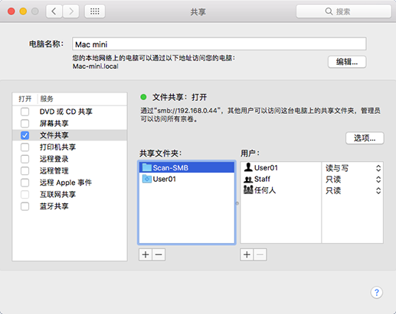This screenshot has height=314, width=396.
Task: Select the Scan-SMB shared folder name
Action: [x=171, y=168]
